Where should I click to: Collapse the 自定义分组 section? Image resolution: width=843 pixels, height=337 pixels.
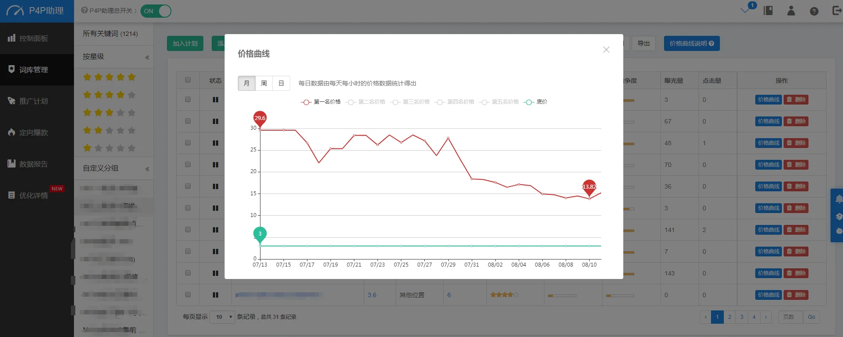[x=147, y=169]
